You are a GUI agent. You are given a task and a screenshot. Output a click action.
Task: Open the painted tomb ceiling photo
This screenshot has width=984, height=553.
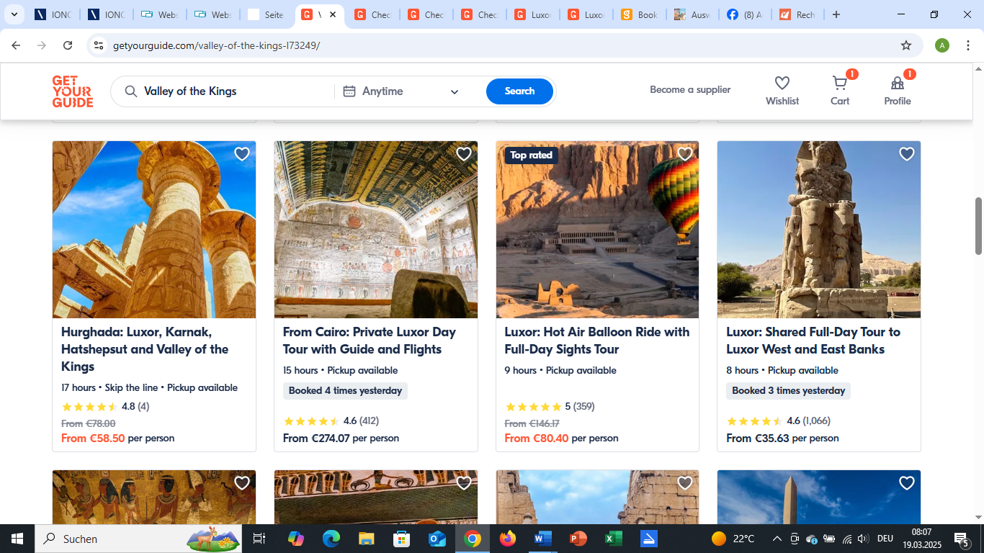point(376,230)
